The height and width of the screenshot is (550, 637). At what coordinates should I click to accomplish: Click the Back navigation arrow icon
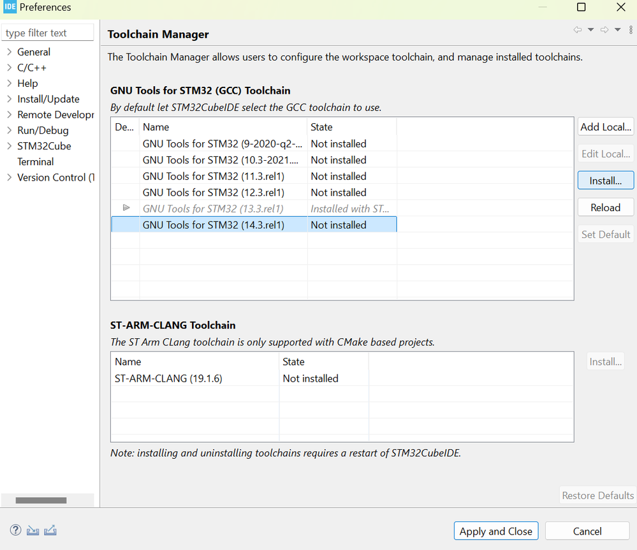(578, 30)
